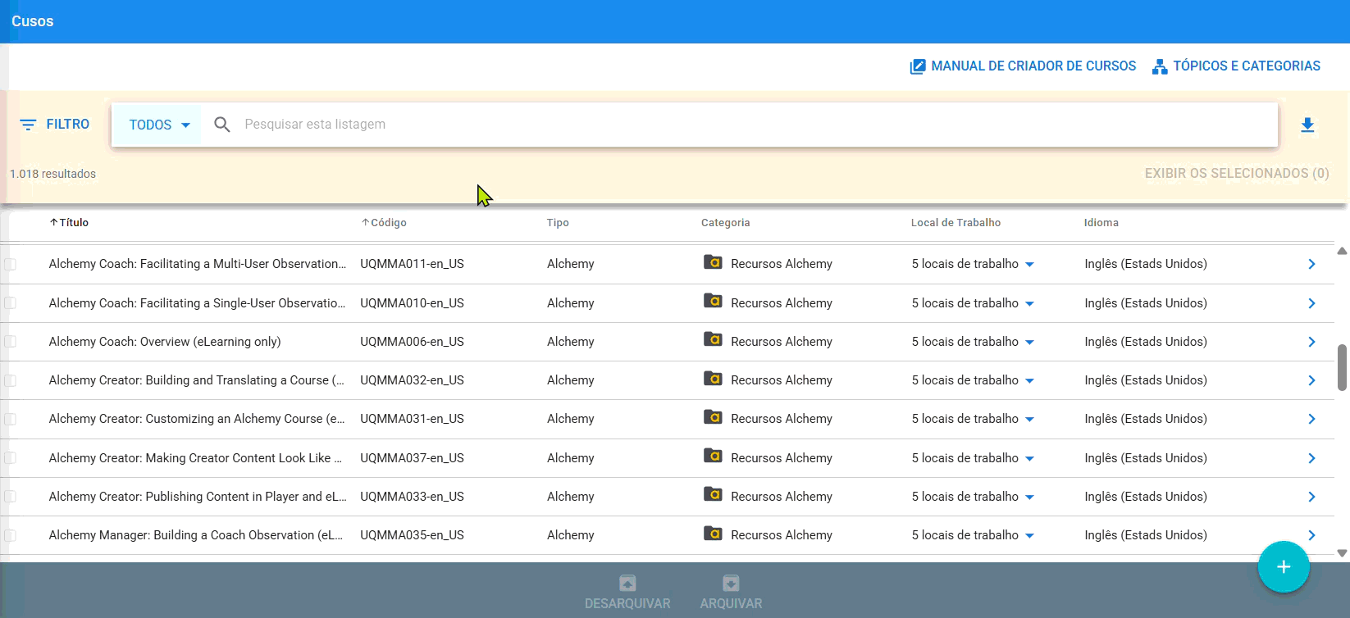
Task: Sort by Código column header
Action: (384, 223)
